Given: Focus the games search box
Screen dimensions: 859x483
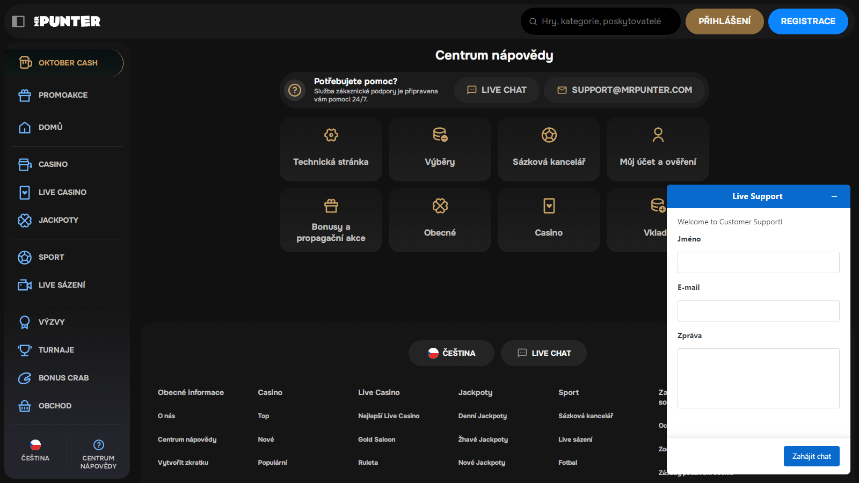Looking at the screenshot, I should click(x=601, y=21).
